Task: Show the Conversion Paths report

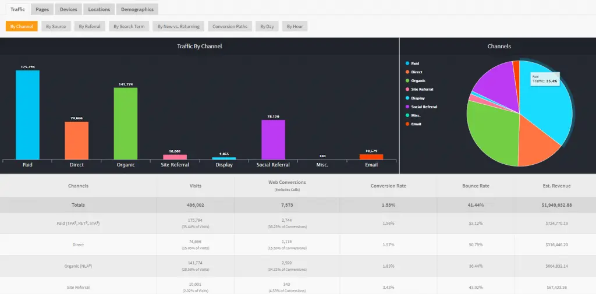Action: [x=229, y=26]
